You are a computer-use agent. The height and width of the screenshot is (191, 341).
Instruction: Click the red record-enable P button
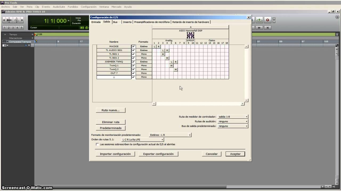click(x=267, y=20)
